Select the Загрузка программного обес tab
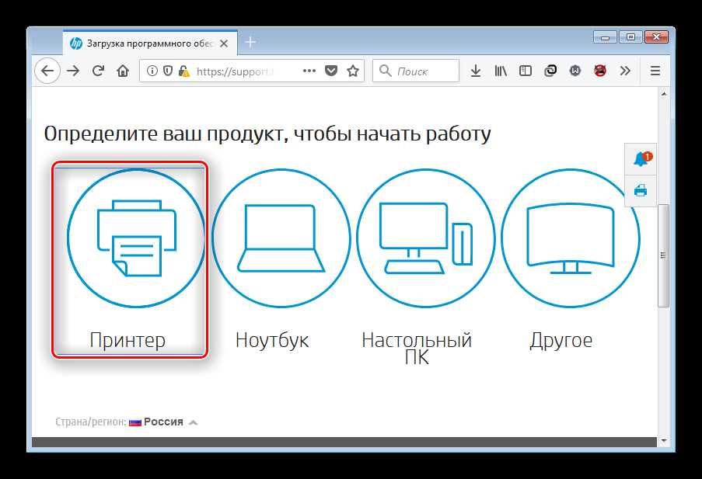Viewport: 702px width, 479px height. (x=151, y=43)
